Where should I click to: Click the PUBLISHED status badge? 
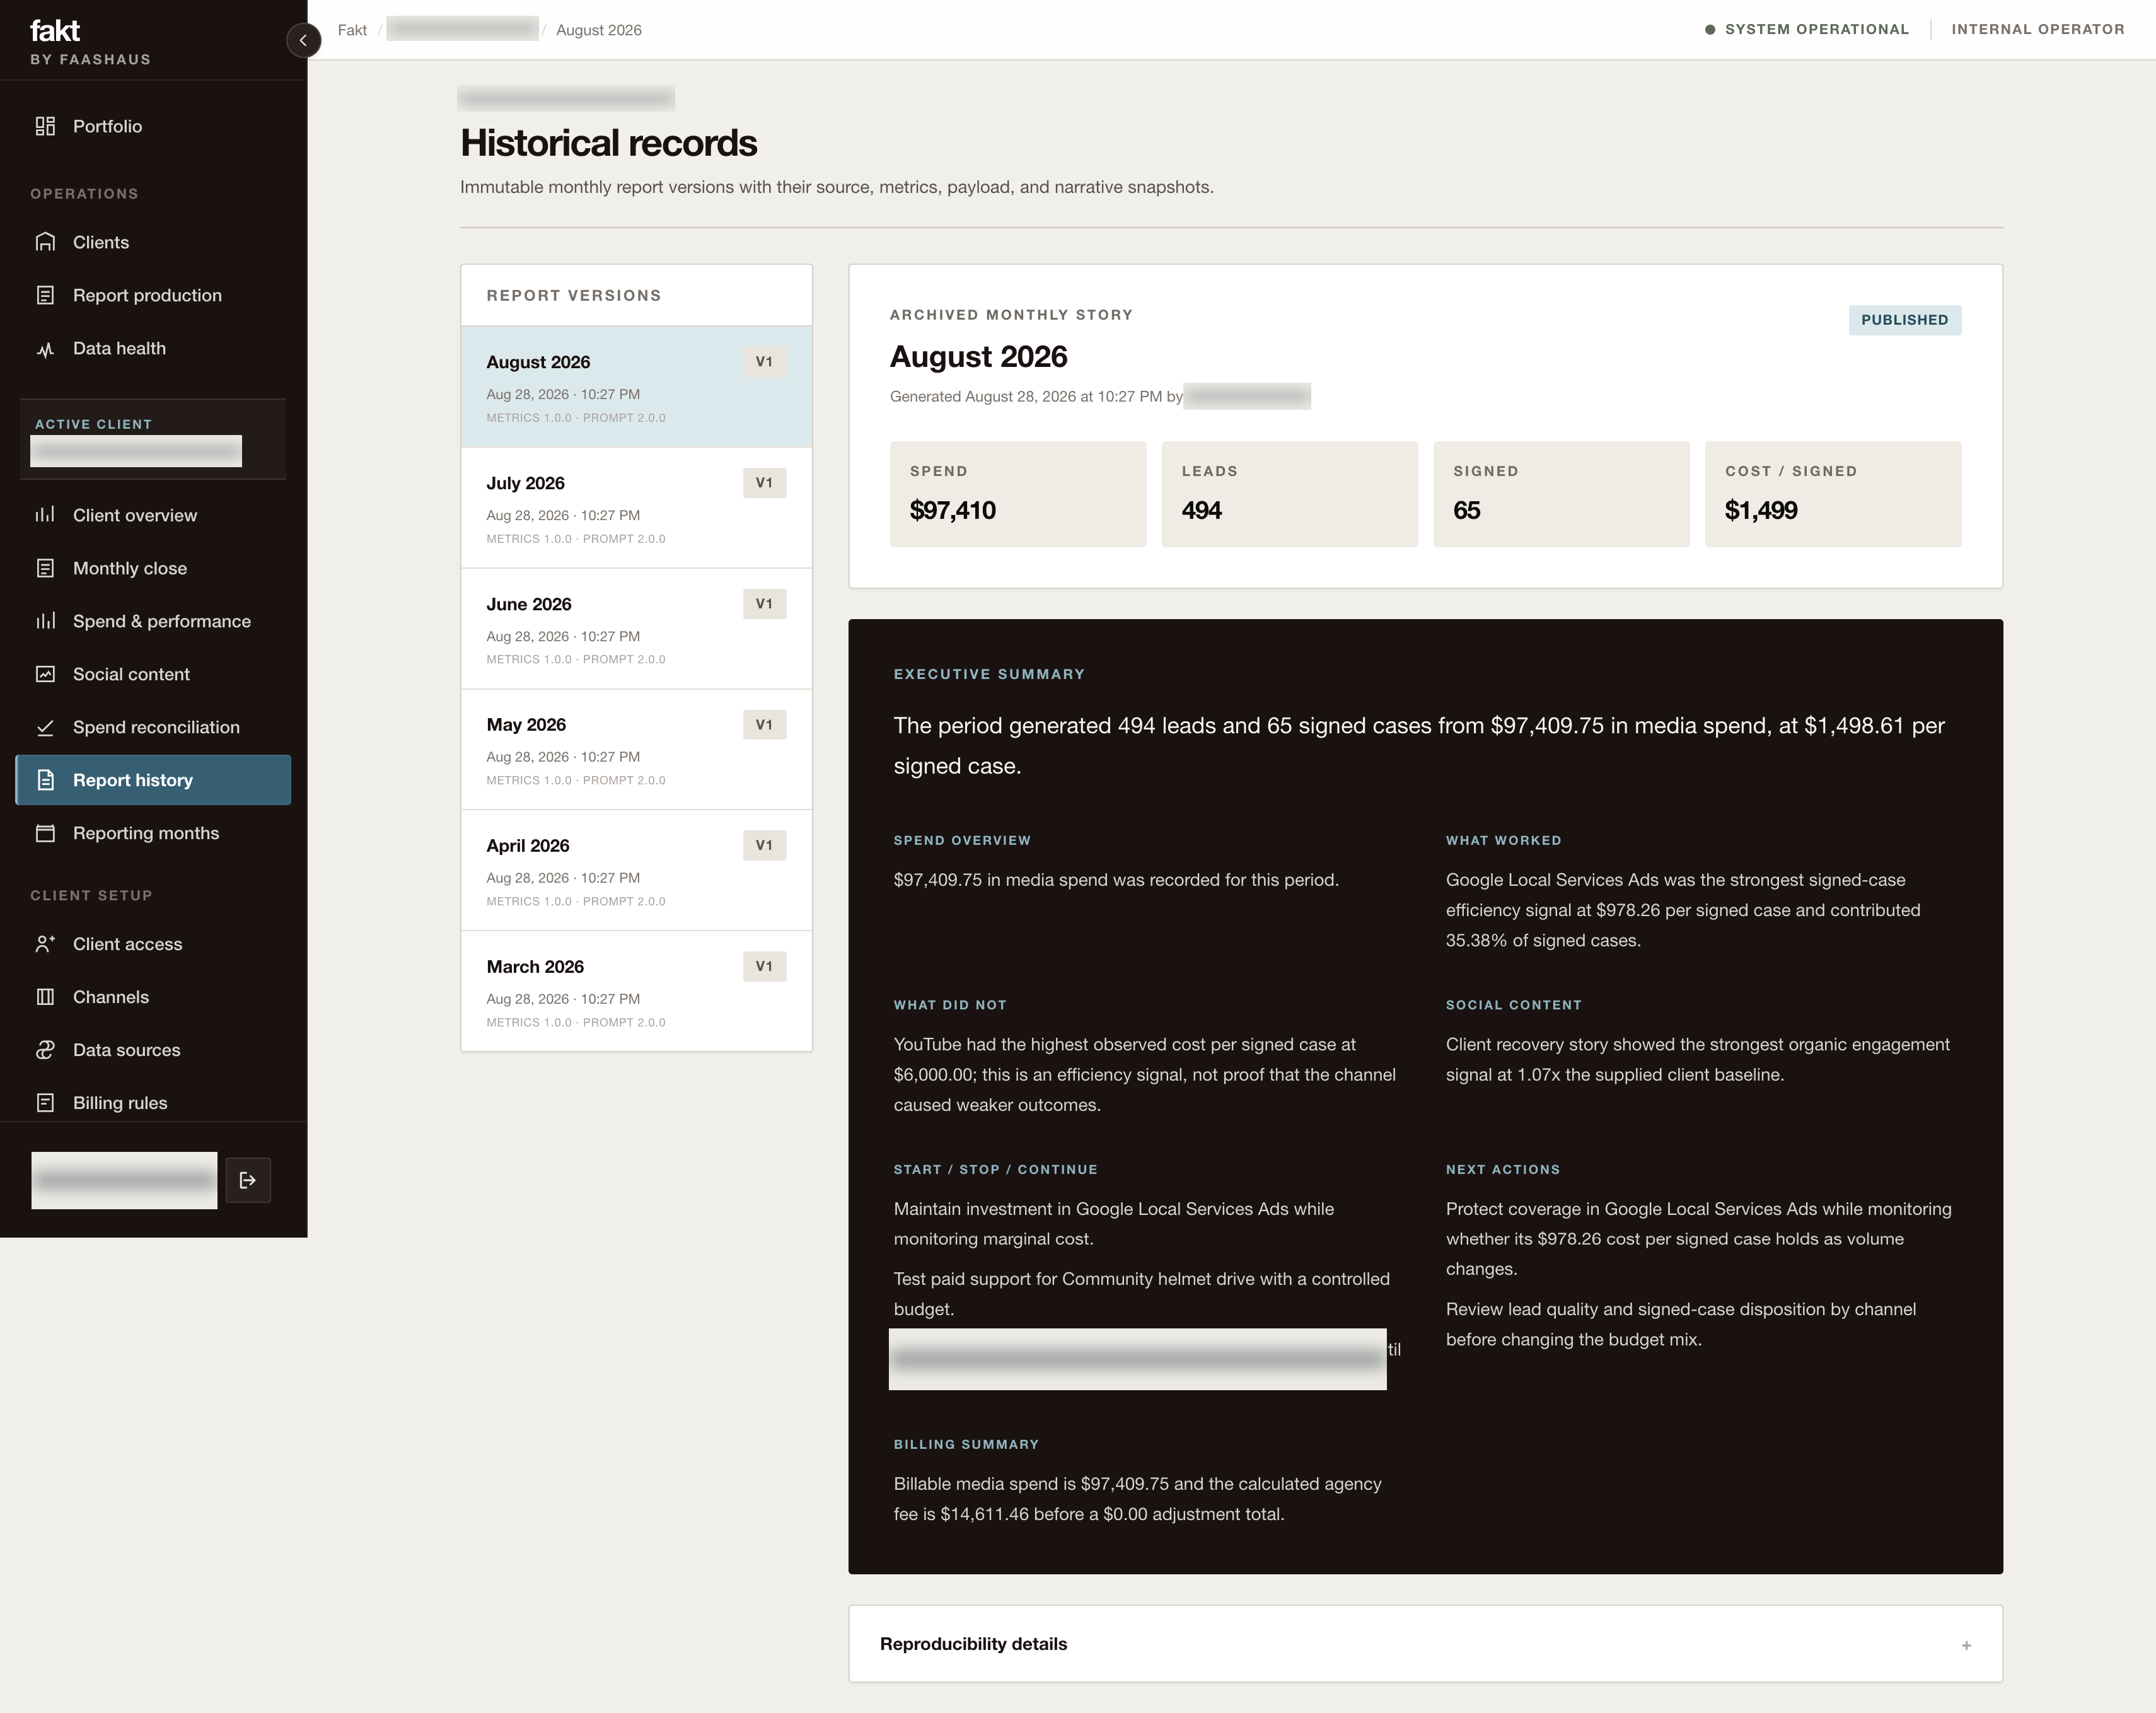[1904, 320]
